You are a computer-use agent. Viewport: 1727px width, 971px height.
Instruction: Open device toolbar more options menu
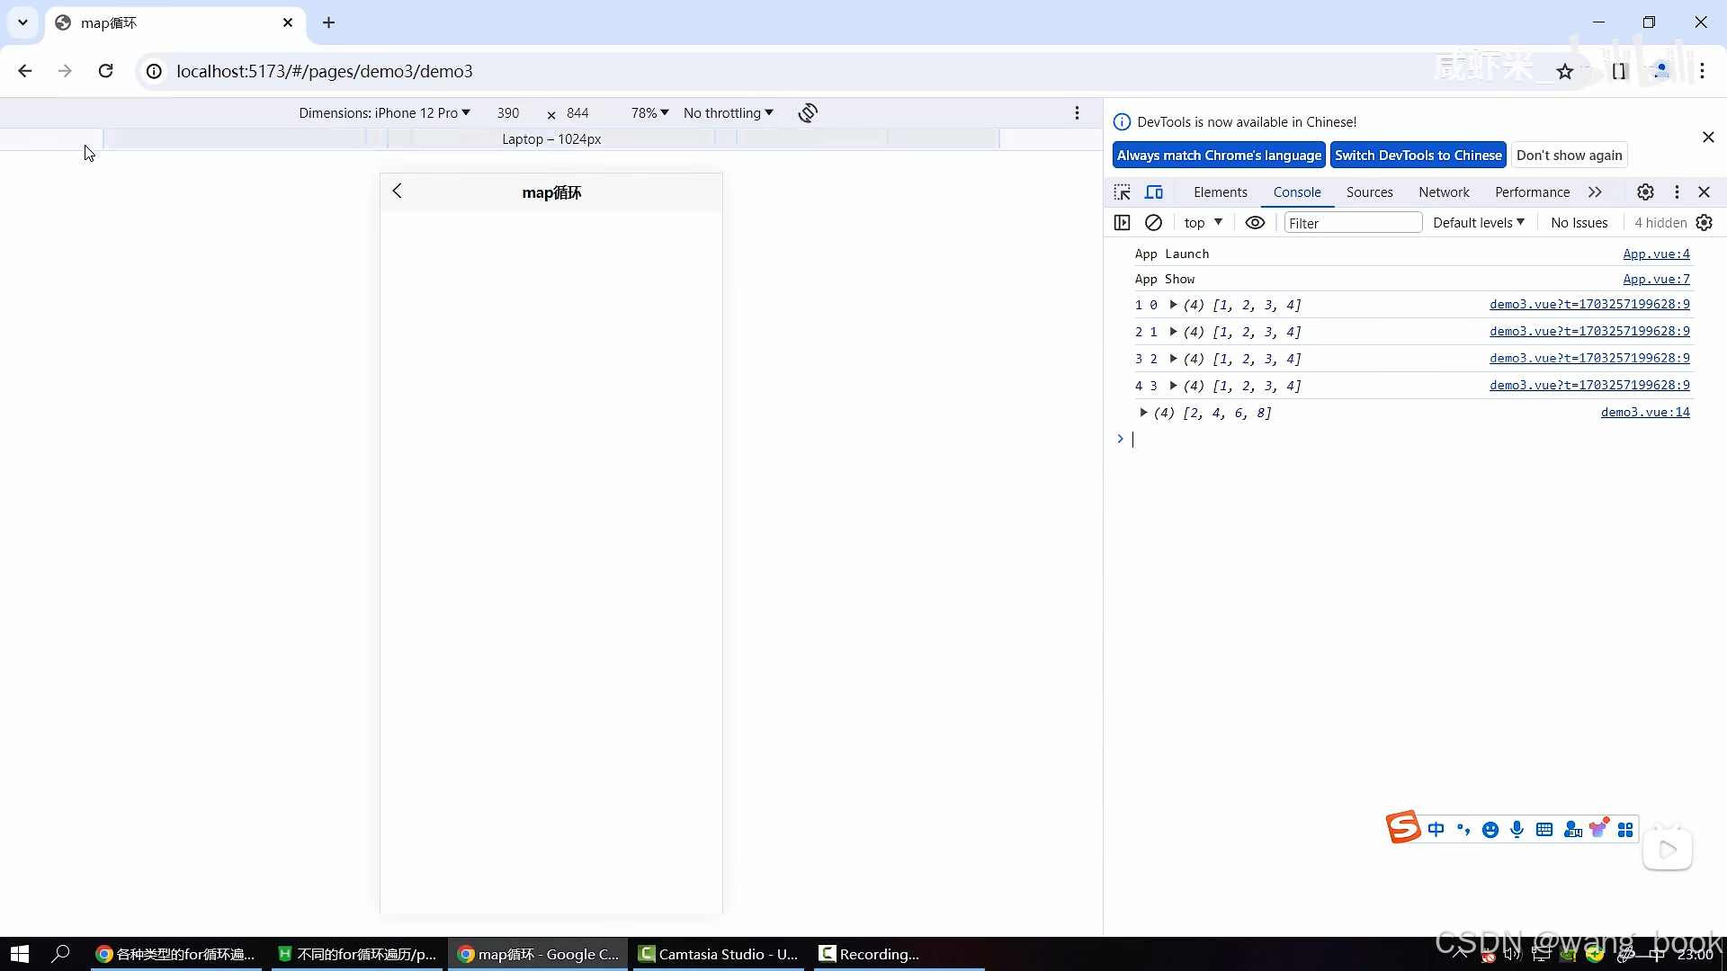1077,112
